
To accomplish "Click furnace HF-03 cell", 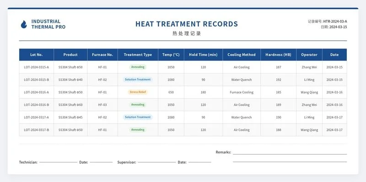I will pyautogui.click(x=102, y=105).
